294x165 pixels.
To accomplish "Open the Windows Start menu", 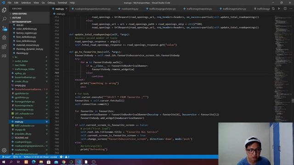I will click(x=4, y=162).
